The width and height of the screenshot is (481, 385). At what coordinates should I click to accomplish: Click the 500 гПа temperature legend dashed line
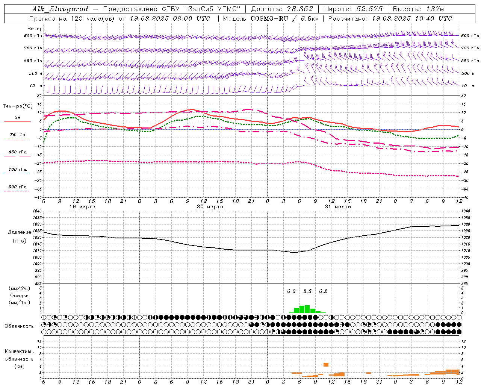17,191
